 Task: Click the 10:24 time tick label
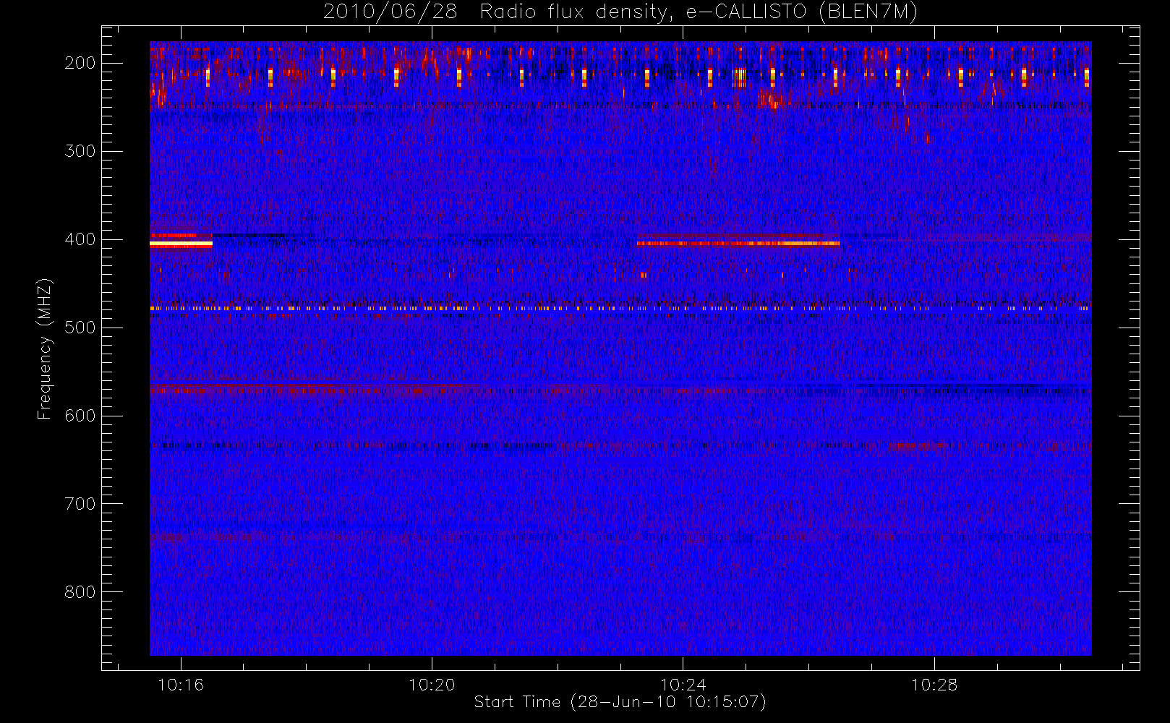683,685
